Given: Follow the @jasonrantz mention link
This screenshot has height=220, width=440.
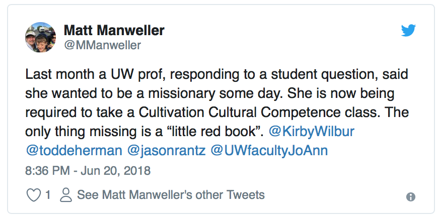Looking at the screenshot, I should 167,151.
